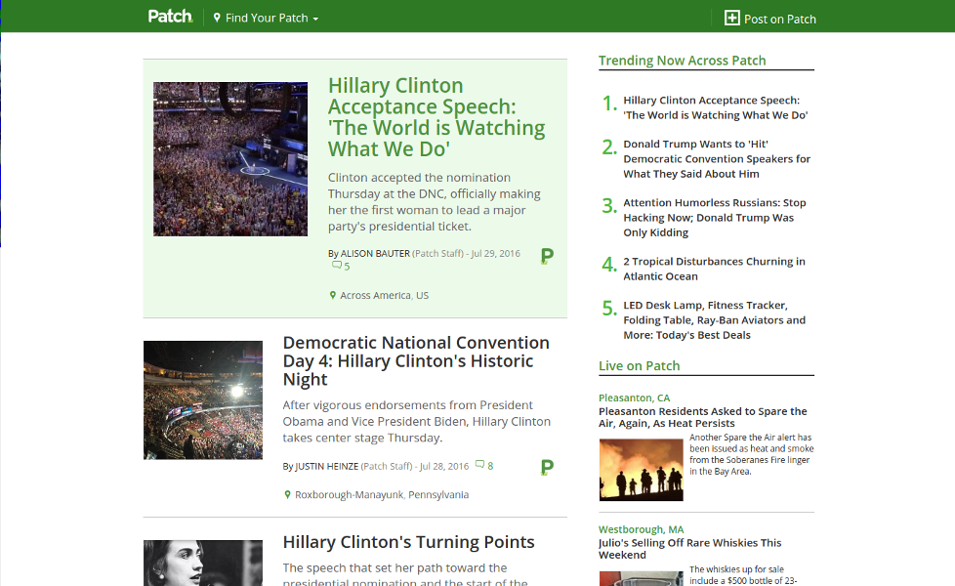955x586 pixels.
Task: Open Hillary Clinton Acceptance Speech headline
Action: (436, 117)
